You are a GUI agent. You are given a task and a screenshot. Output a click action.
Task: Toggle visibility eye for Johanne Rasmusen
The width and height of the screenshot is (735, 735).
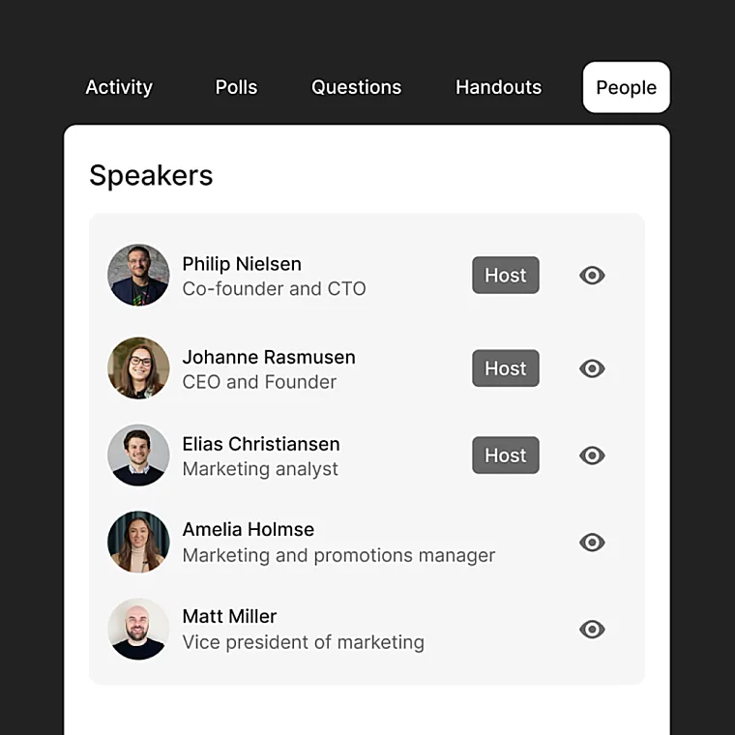[592, 368]
